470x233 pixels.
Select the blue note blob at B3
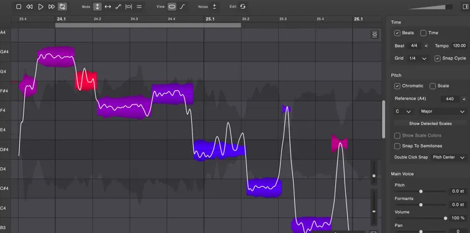[x=312, y=225]
